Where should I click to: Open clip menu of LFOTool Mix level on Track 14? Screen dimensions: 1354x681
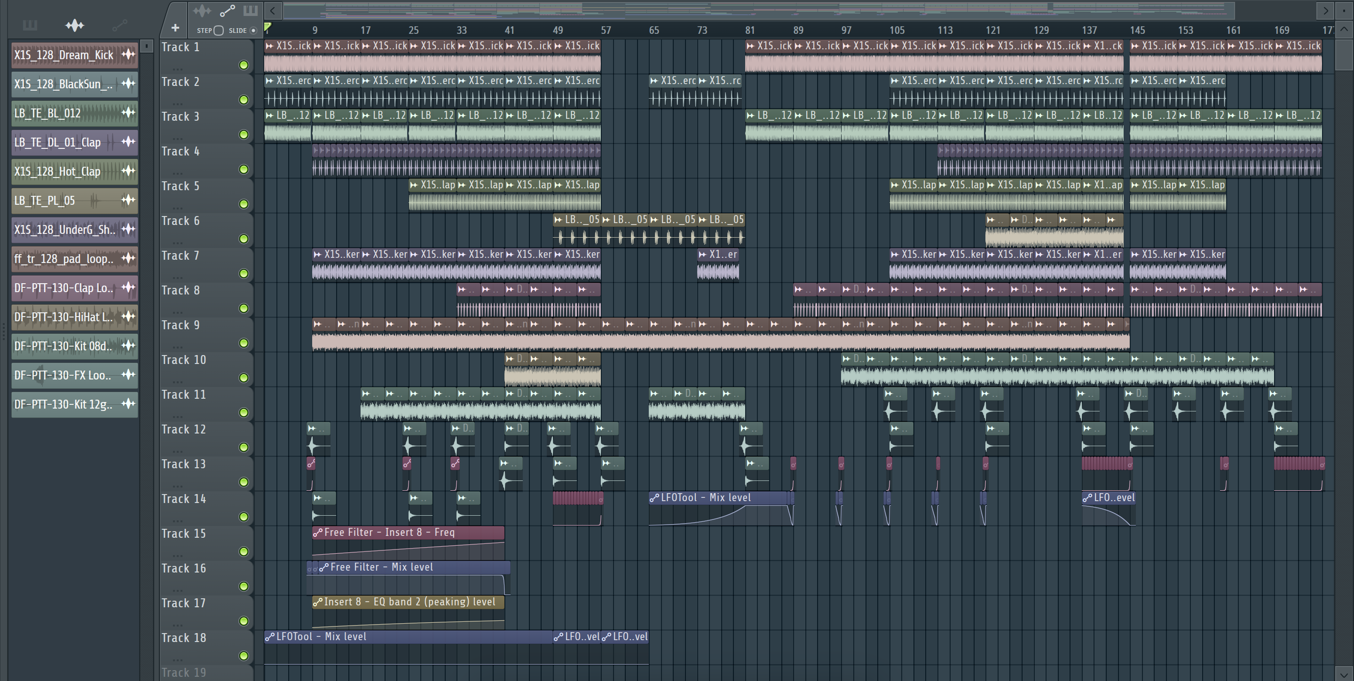[654, 498]
